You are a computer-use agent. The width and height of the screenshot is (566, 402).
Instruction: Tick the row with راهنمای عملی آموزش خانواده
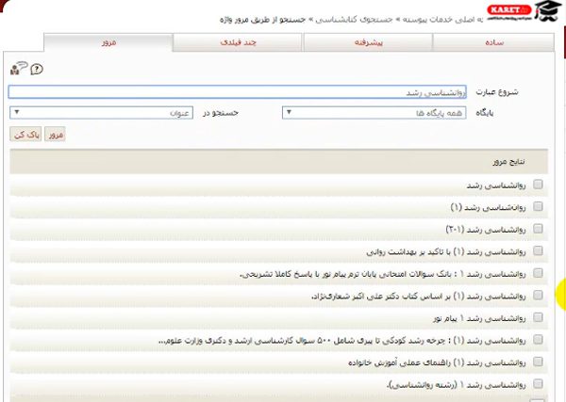click(538, 362)
